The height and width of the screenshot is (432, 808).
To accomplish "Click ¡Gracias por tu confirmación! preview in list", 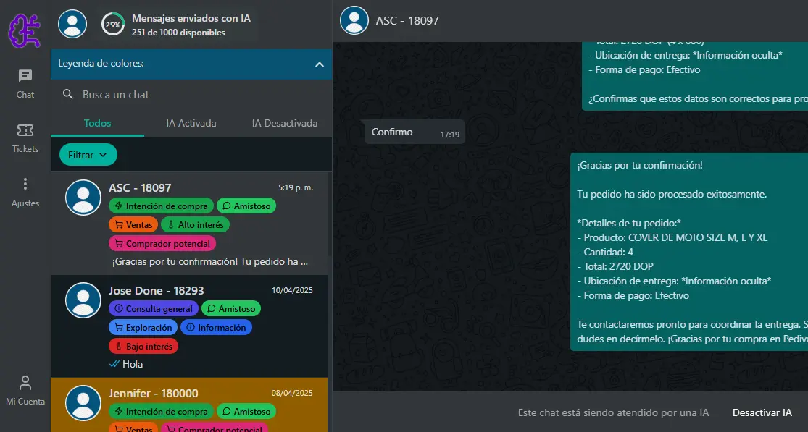I will click(x=210, y=261).
